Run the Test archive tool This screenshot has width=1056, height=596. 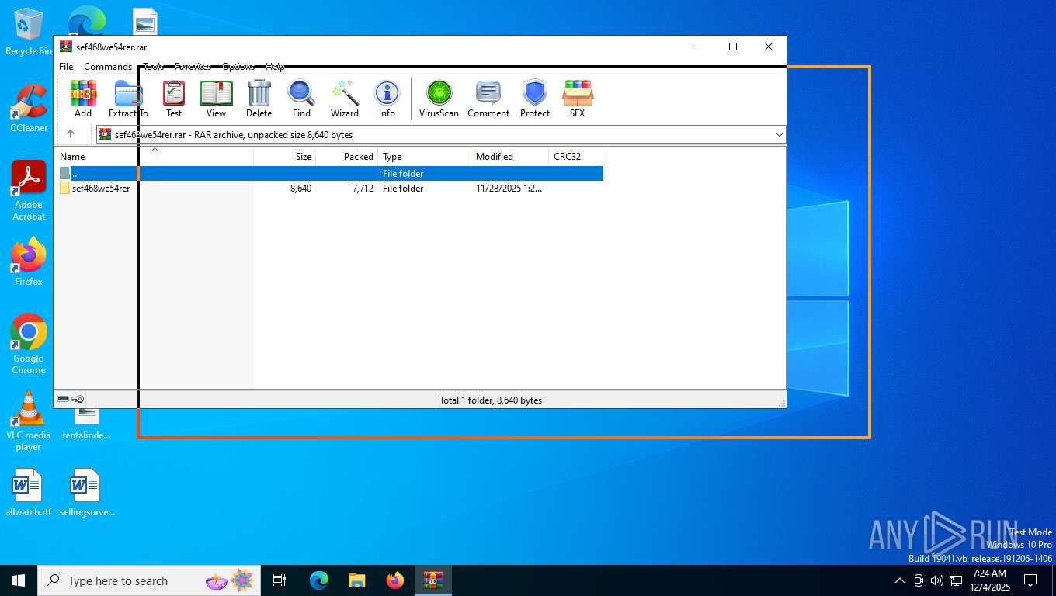pos(174,99)
